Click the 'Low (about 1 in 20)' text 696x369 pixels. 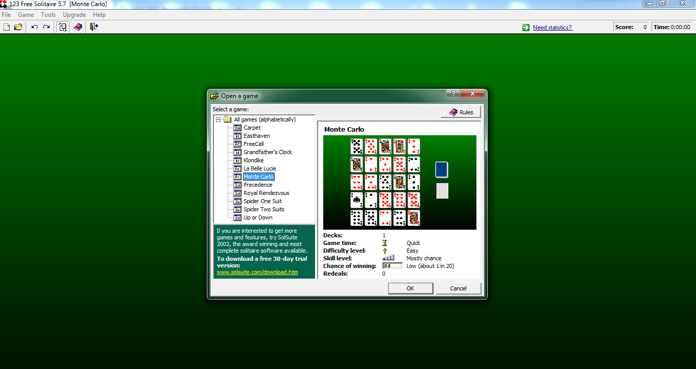430,266
